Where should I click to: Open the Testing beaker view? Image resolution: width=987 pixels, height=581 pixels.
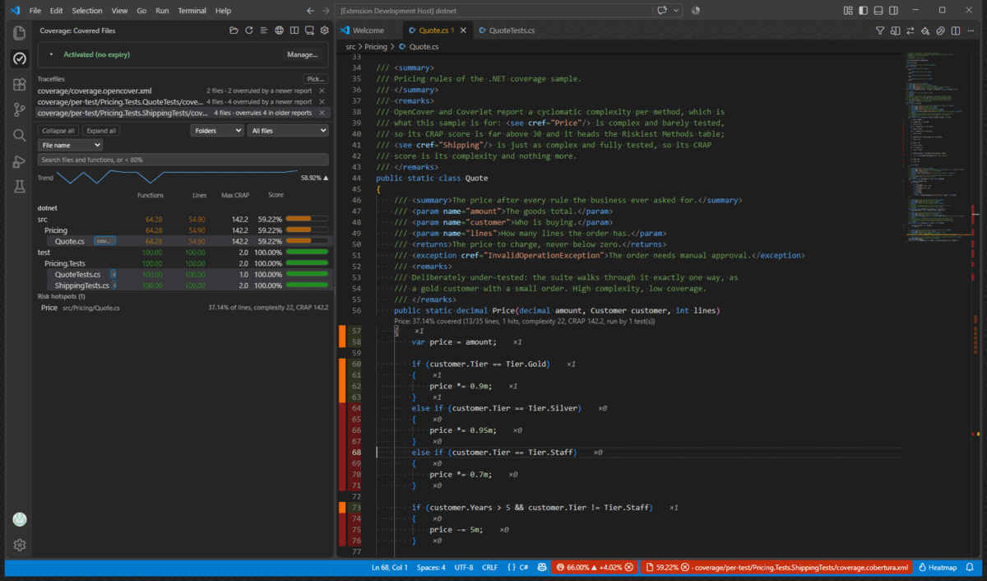(x=20, y=186)
